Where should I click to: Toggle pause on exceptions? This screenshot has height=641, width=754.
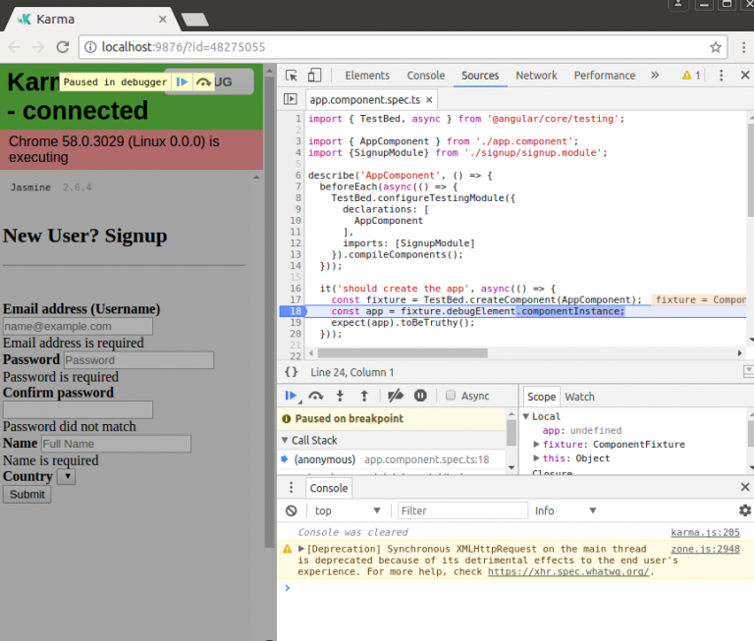coord(420,396)
